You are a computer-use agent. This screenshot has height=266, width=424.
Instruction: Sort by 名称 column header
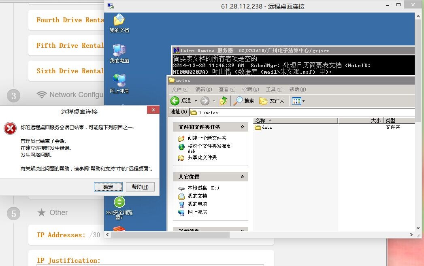[296, 121]
